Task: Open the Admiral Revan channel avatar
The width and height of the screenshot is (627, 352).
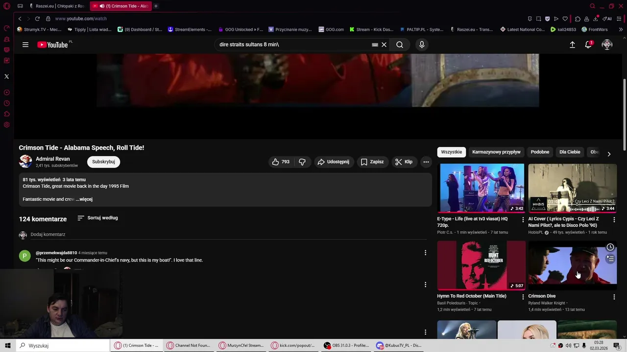Action: click(25, 161)
